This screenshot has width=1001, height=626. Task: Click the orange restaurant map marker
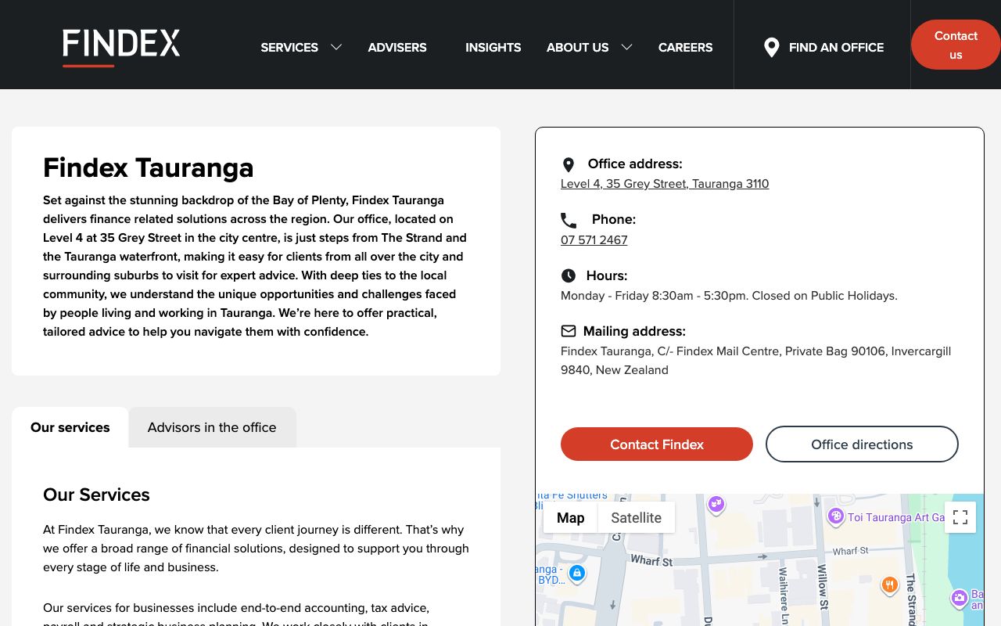point(889,585)
